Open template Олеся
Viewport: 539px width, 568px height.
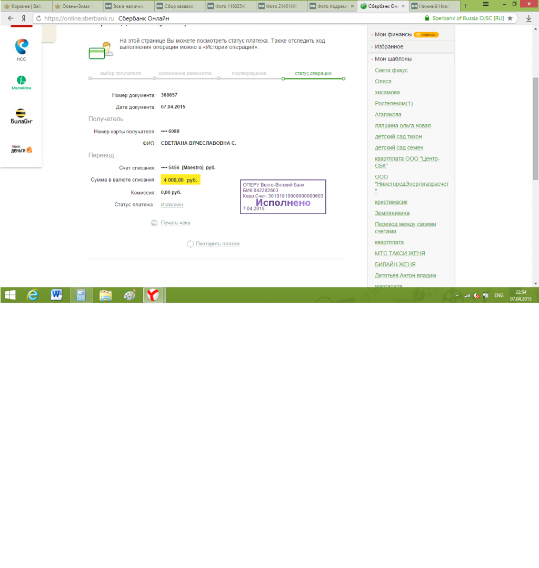click(383, 81)
